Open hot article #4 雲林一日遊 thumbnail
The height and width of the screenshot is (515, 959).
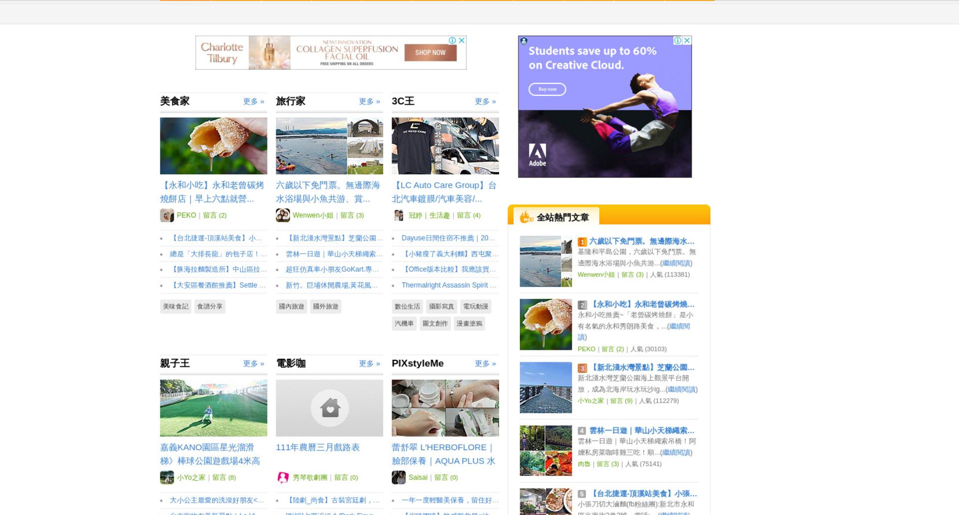click(545, 451)
